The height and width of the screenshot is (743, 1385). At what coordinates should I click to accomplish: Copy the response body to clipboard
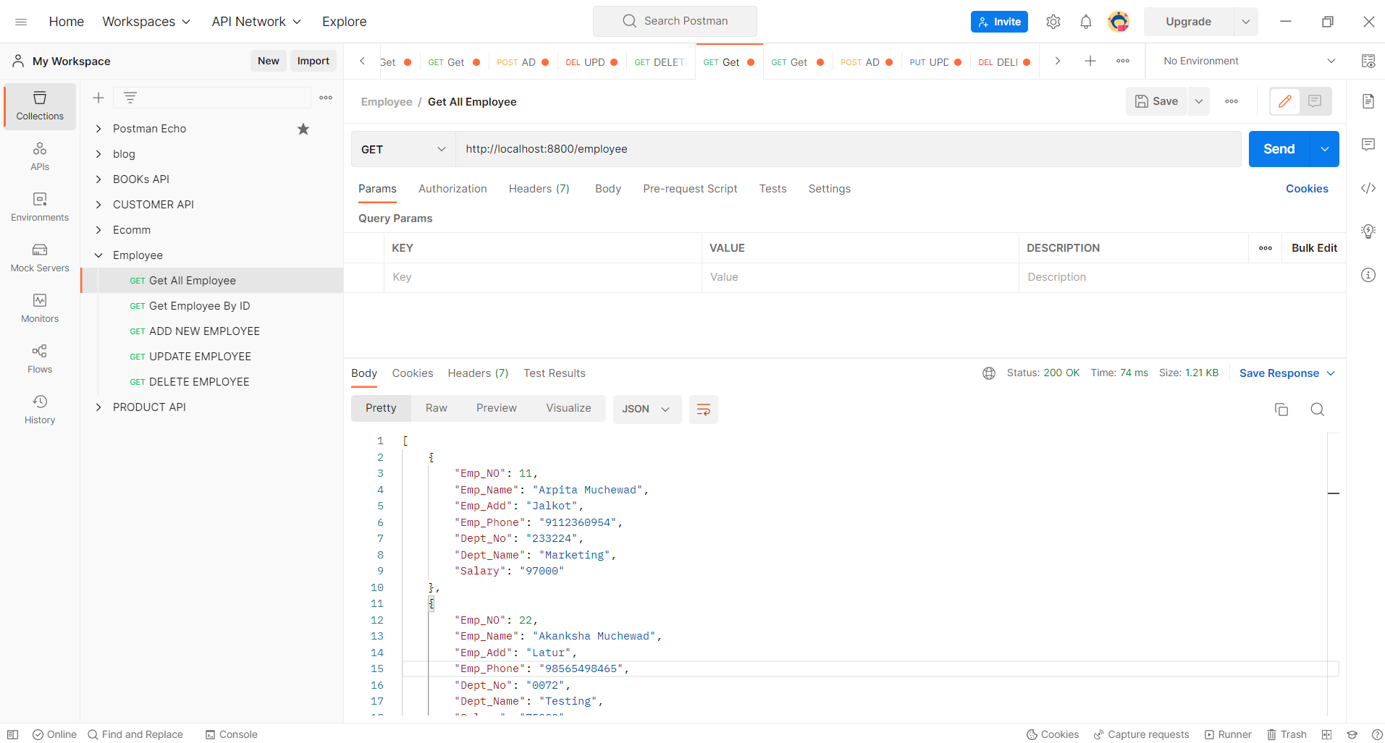coord(1281,409)
